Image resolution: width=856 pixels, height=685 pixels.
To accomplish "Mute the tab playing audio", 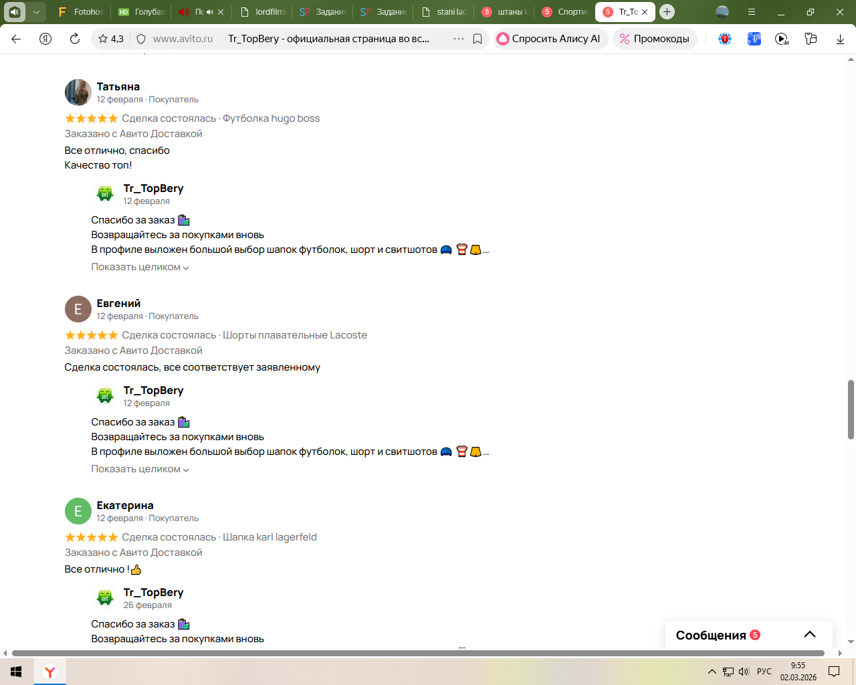I will 209,12.
